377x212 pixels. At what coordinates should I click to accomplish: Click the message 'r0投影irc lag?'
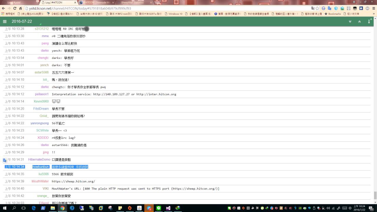[64, 138]
